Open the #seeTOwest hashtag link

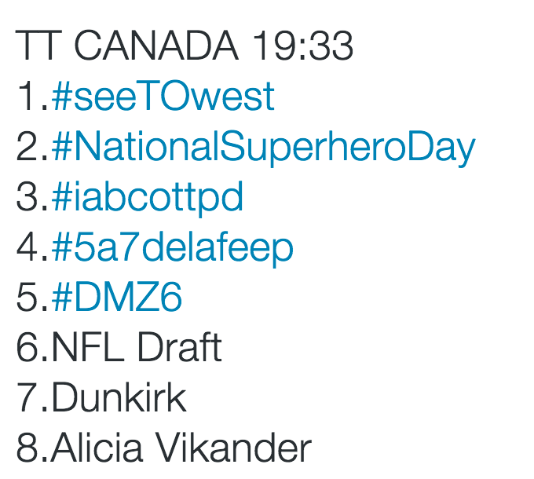(163, 96)
